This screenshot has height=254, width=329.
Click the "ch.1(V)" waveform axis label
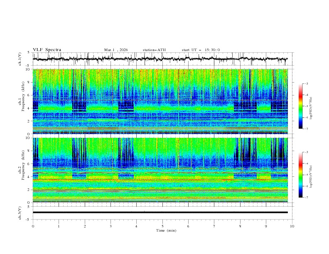[20, 59]
